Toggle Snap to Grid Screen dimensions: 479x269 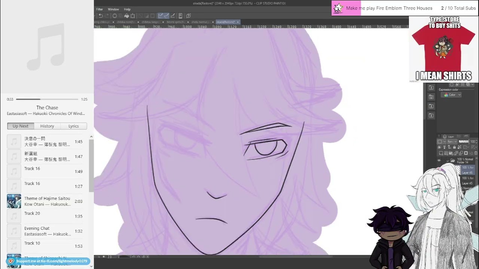pyautogui.click(x=173, y=16)
